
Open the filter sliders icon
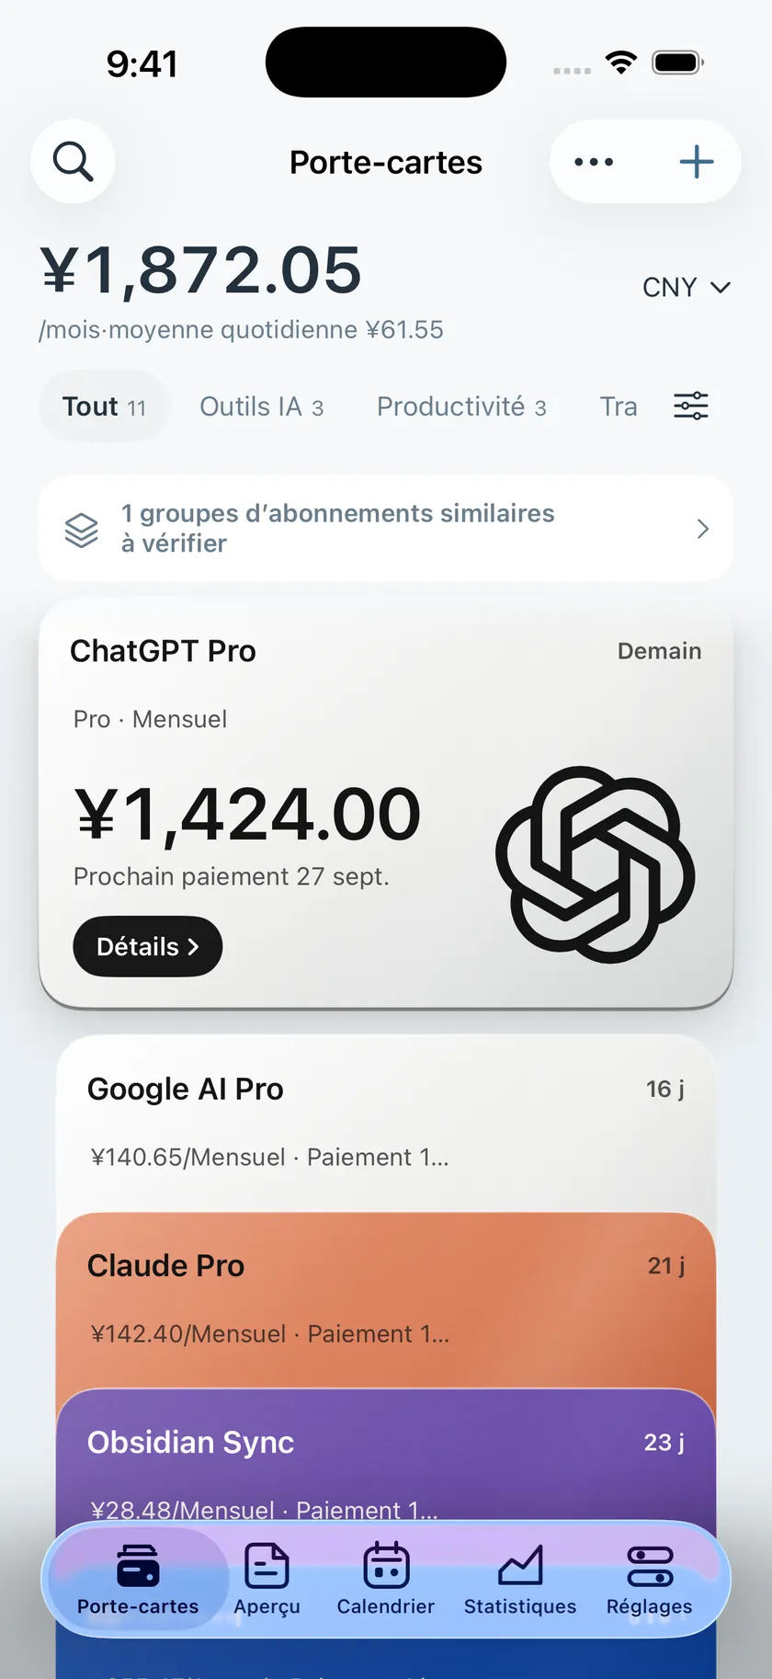(x=691, y=405)
